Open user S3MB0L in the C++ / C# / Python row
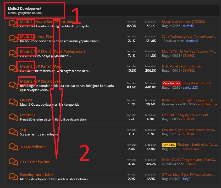The height and width of the screenshot is (188, 221). click(192, 164)
